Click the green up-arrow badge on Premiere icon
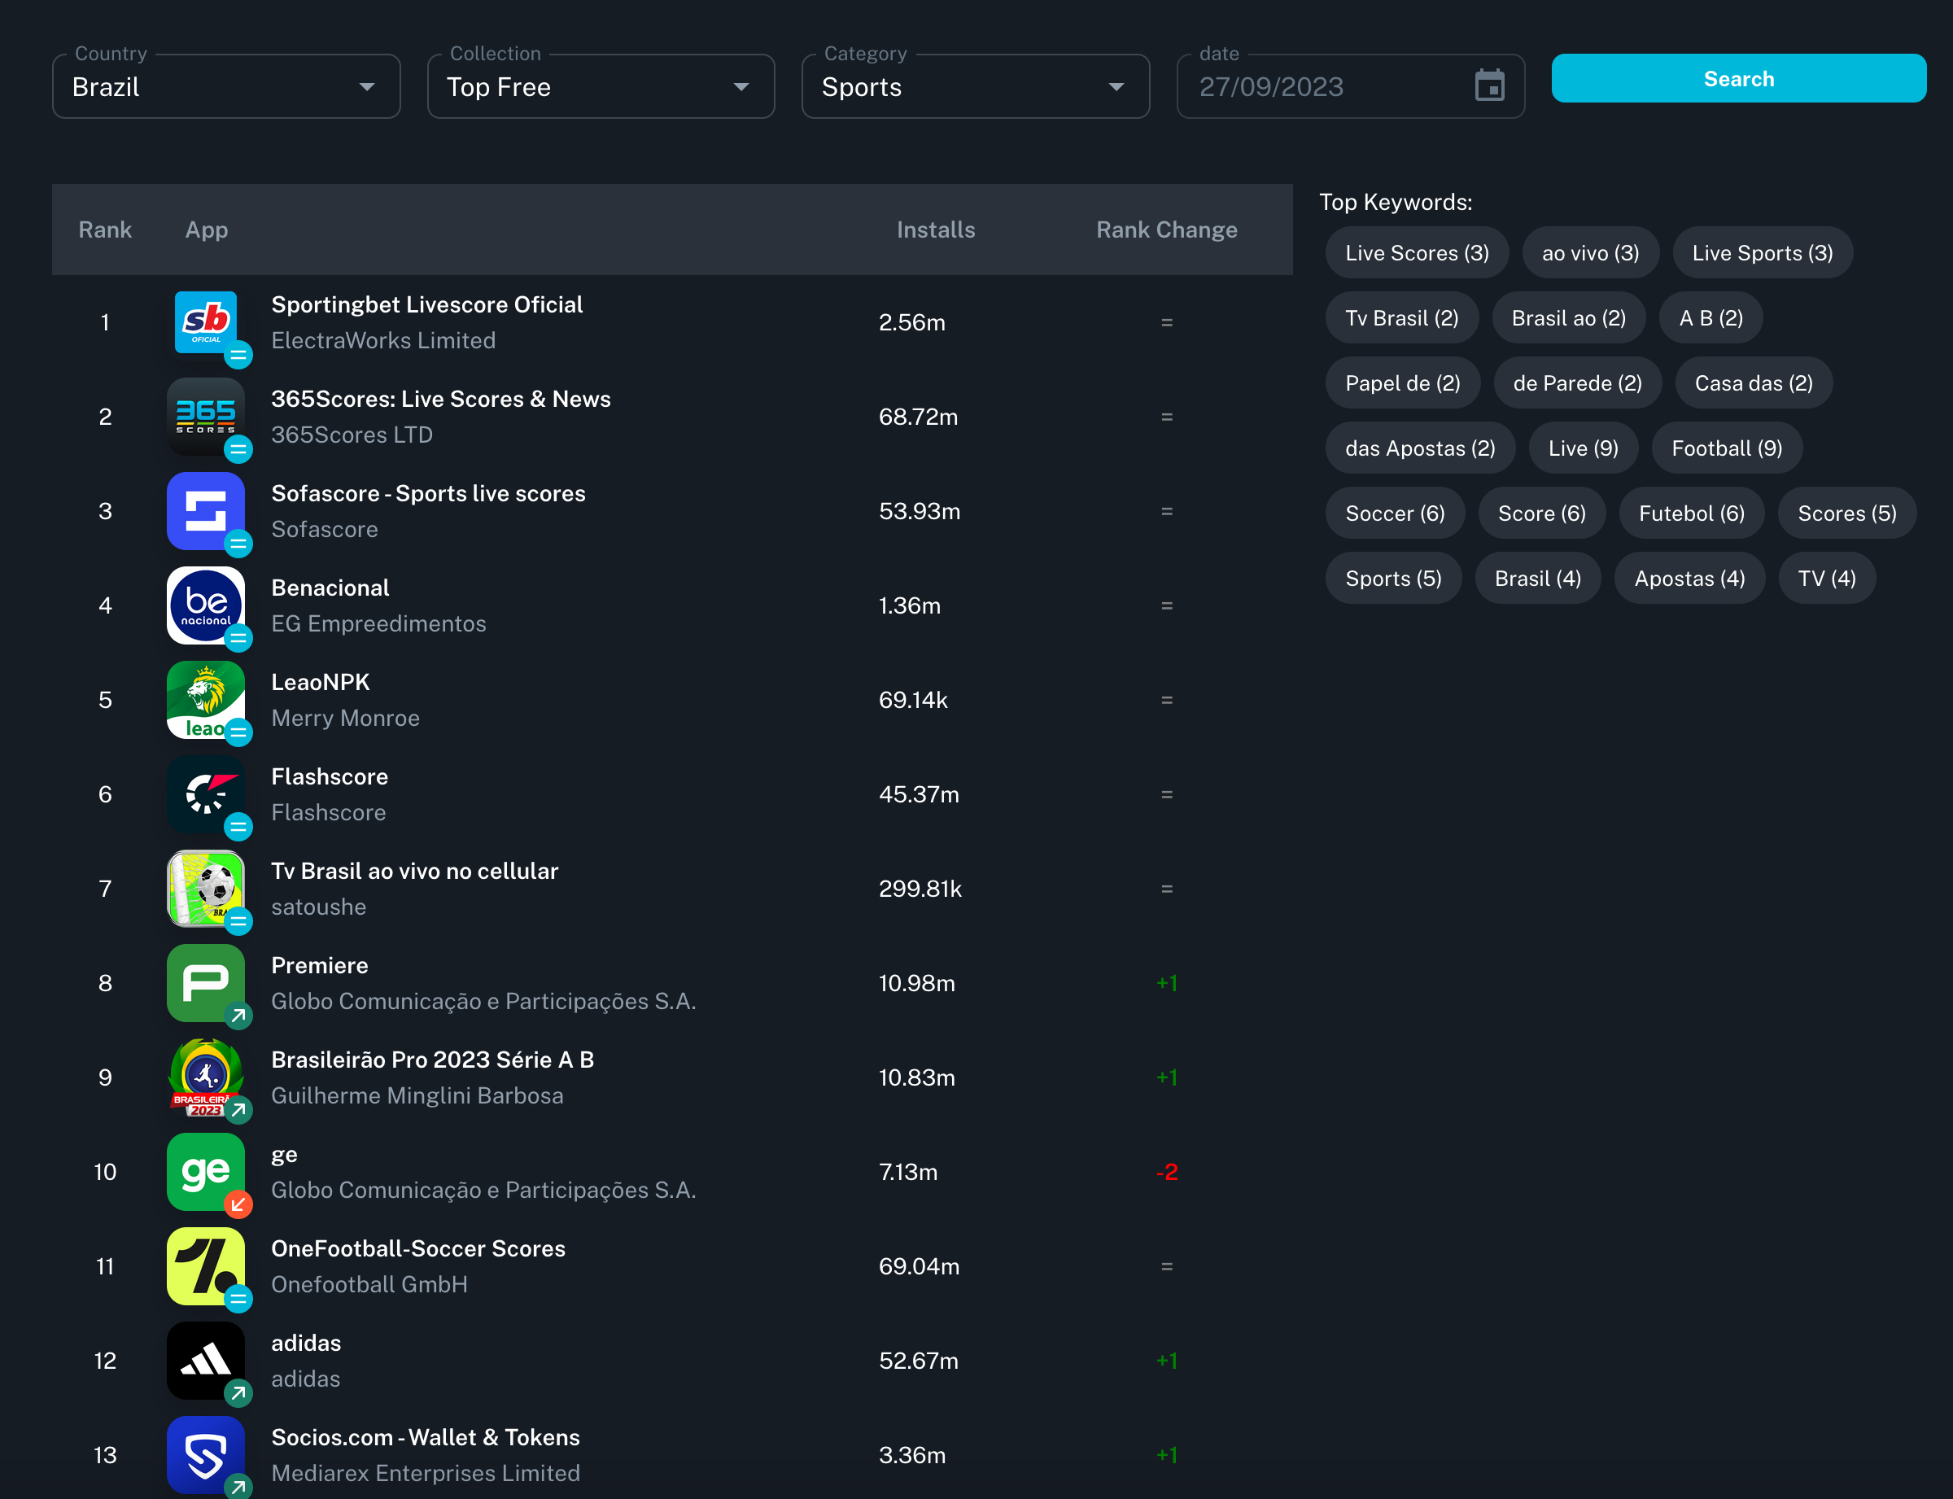Viewport: 1953px width, 1499px height. (x=238, y=1016)
